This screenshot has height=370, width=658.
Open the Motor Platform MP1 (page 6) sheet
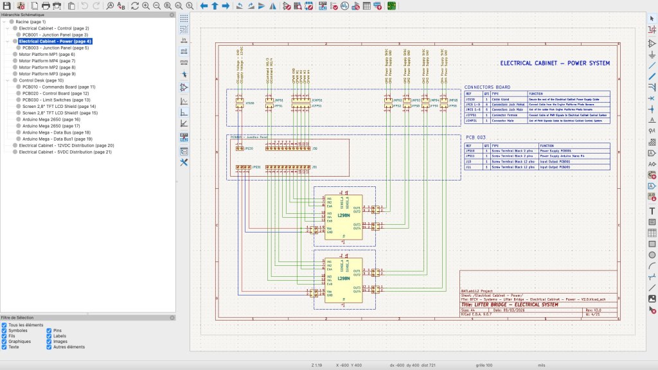tap(47, 55)
